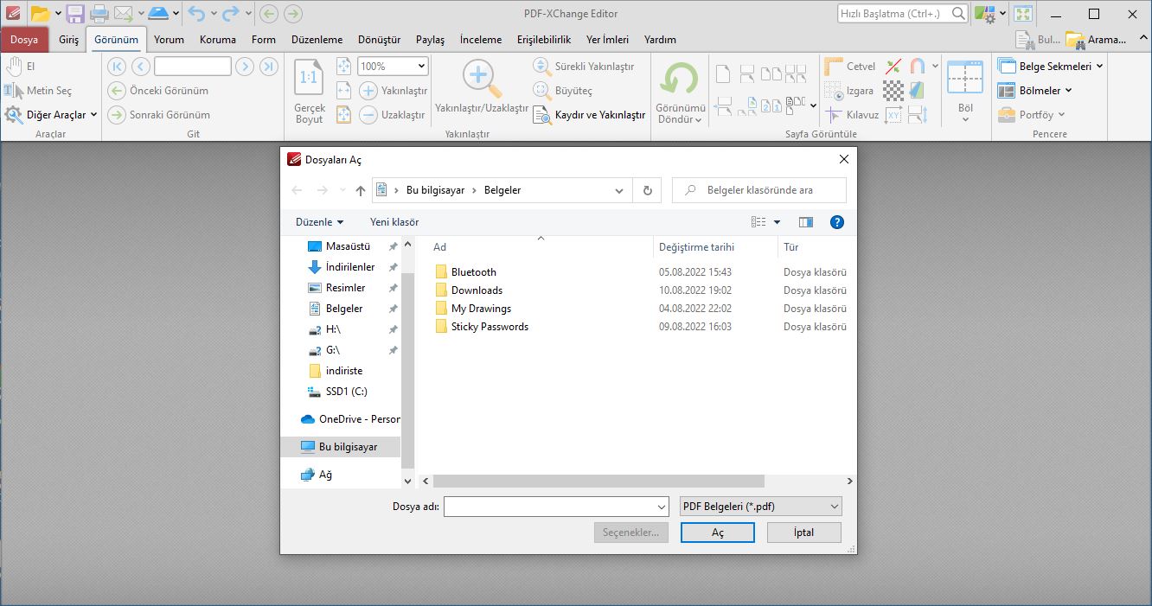The width and height of the screenshot is (1152, 606).
Task: Click the Önceki Görünüm button
Action: pyautogui.click(x=158, y=90)
